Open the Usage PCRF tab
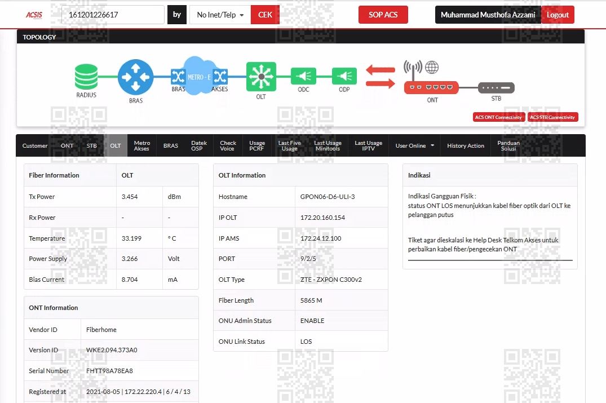606x403 pixels. pos(257,145)
